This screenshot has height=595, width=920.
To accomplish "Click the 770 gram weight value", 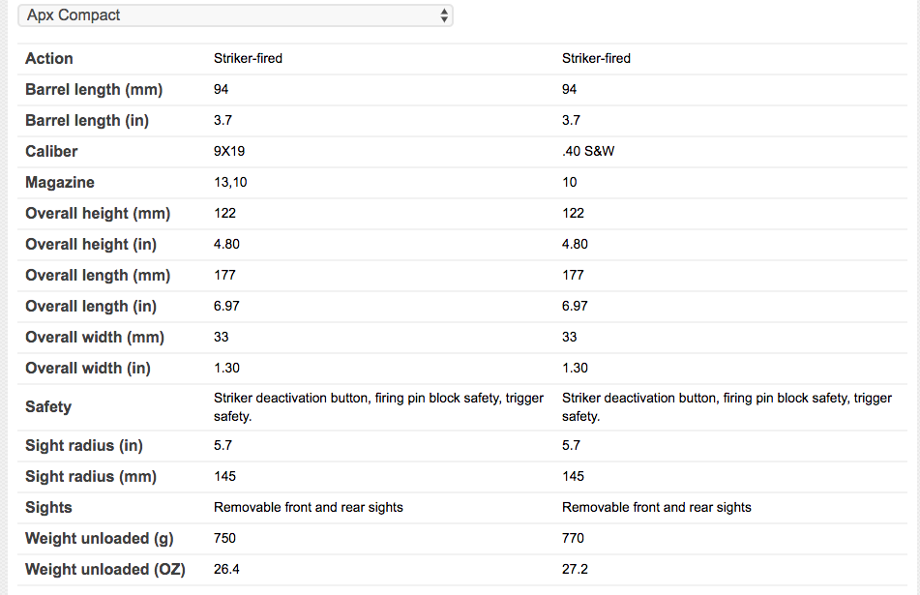I will 573,538.
